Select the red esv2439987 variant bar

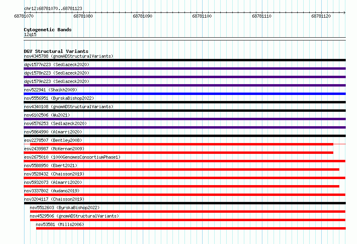178,153
